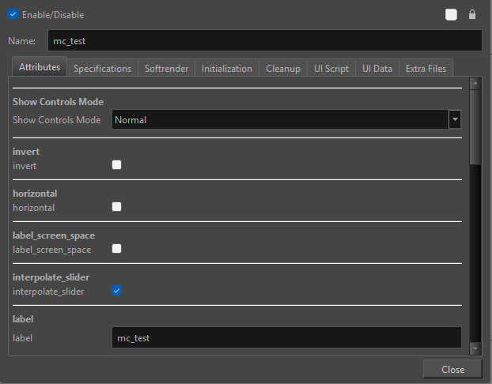Open the Show Controls Mode dropdown arrow
Screen dimensions: 492x384
(x=455, y=119)
